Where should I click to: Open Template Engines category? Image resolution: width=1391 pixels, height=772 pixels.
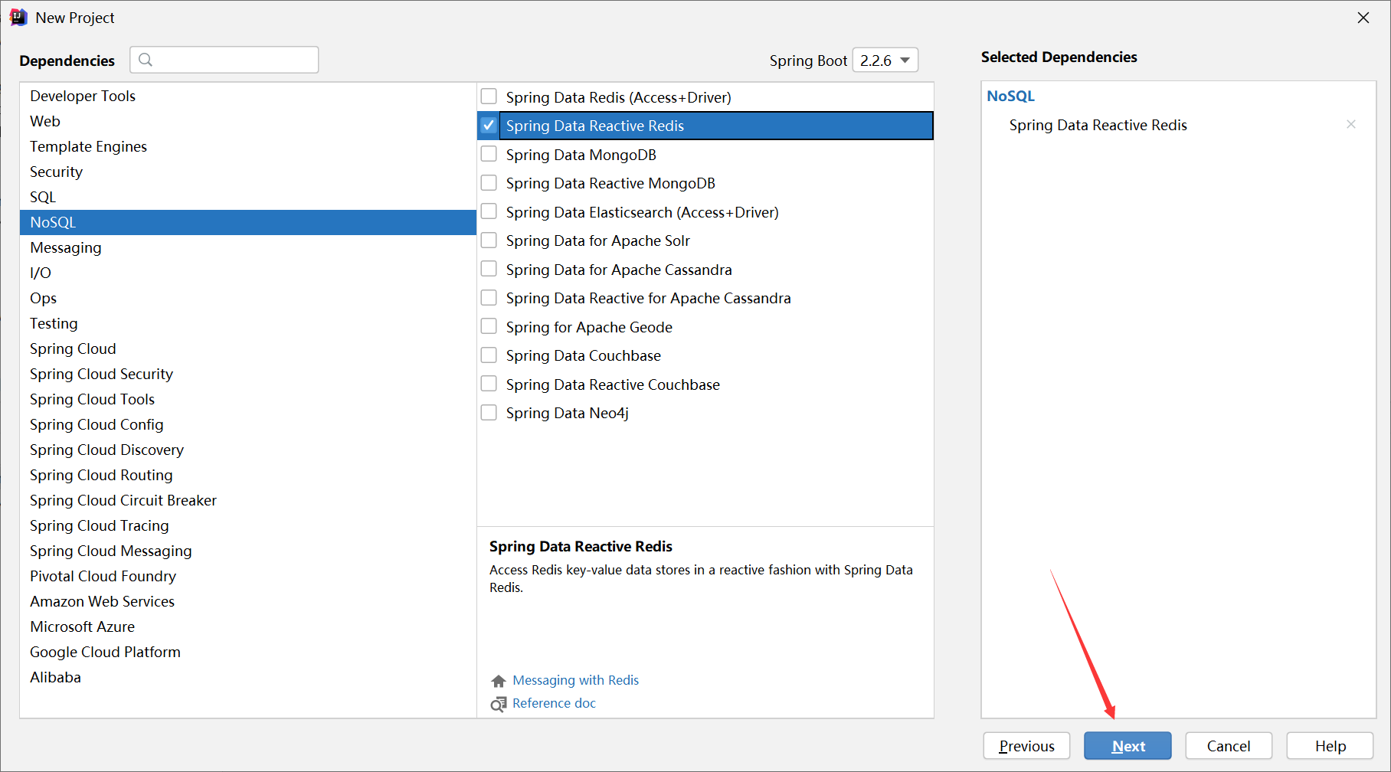tap(248, 146)
